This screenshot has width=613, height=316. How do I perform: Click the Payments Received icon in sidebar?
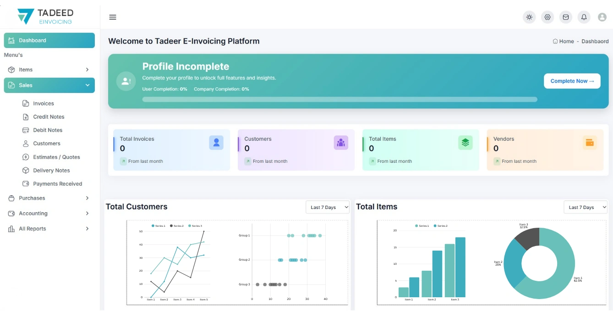pos(26,183)
